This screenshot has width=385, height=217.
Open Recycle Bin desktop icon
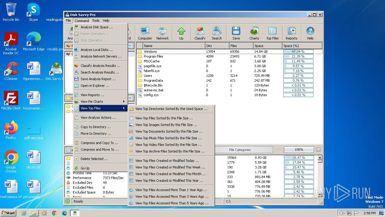click(x=11, y=12)
